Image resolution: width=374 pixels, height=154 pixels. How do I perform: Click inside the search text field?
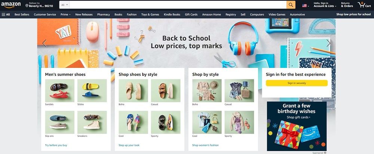[178, 5]
